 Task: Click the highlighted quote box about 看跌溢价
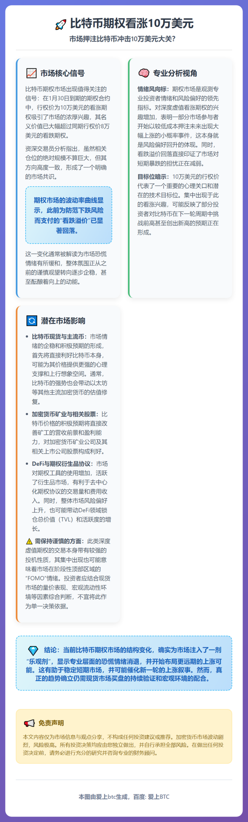click(x=69, y=215)
